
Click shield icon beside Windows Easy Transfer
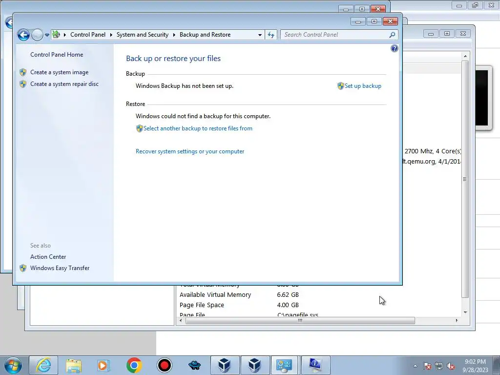coord(23,268)
